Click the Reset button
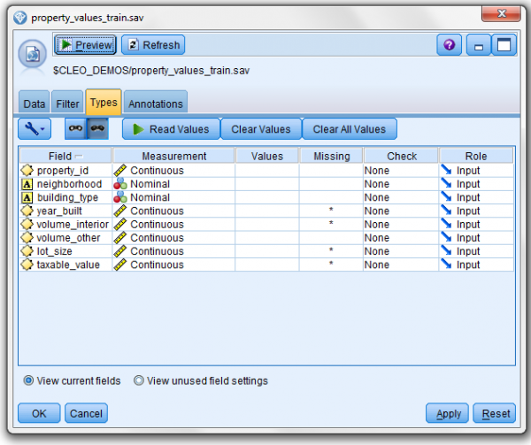The height and width of the screenshot is (445, 531). tap(495, 413)
